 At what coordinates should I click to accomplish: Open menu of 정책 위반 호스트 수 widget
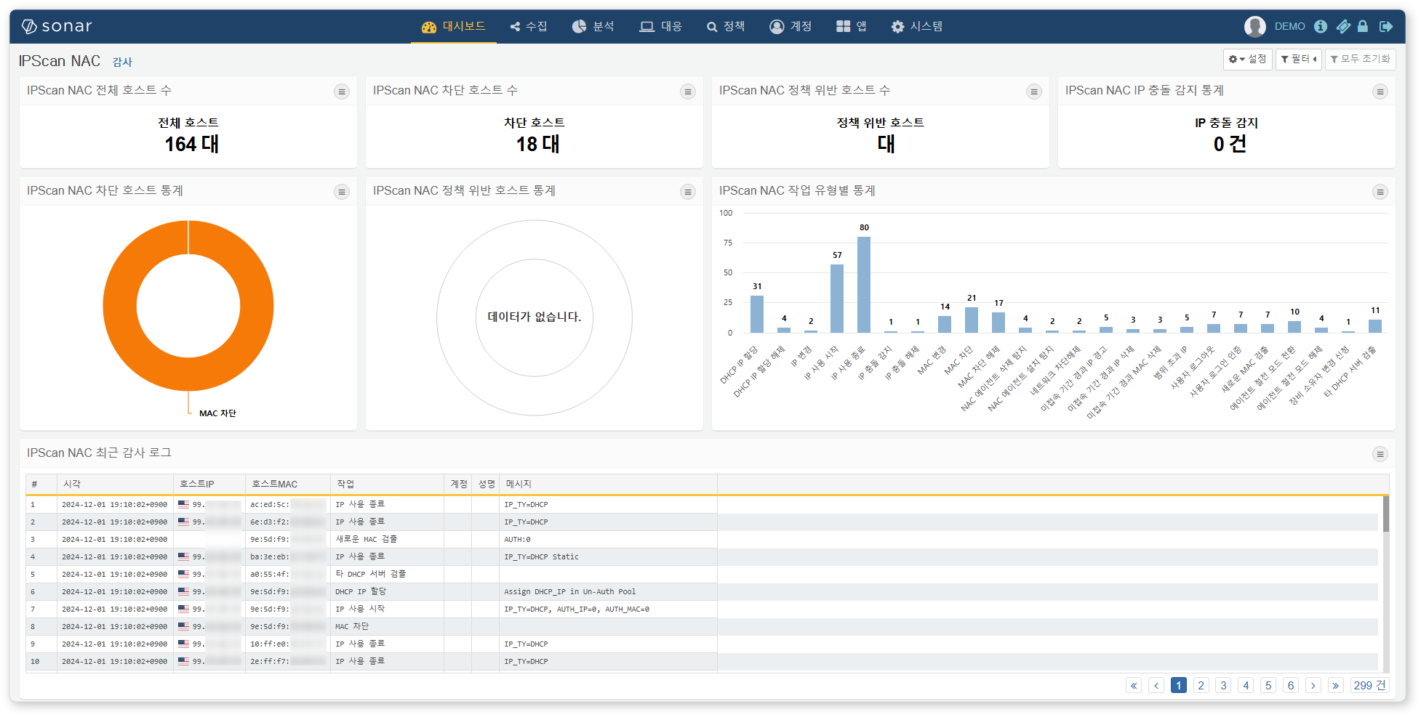point(1034,92)
